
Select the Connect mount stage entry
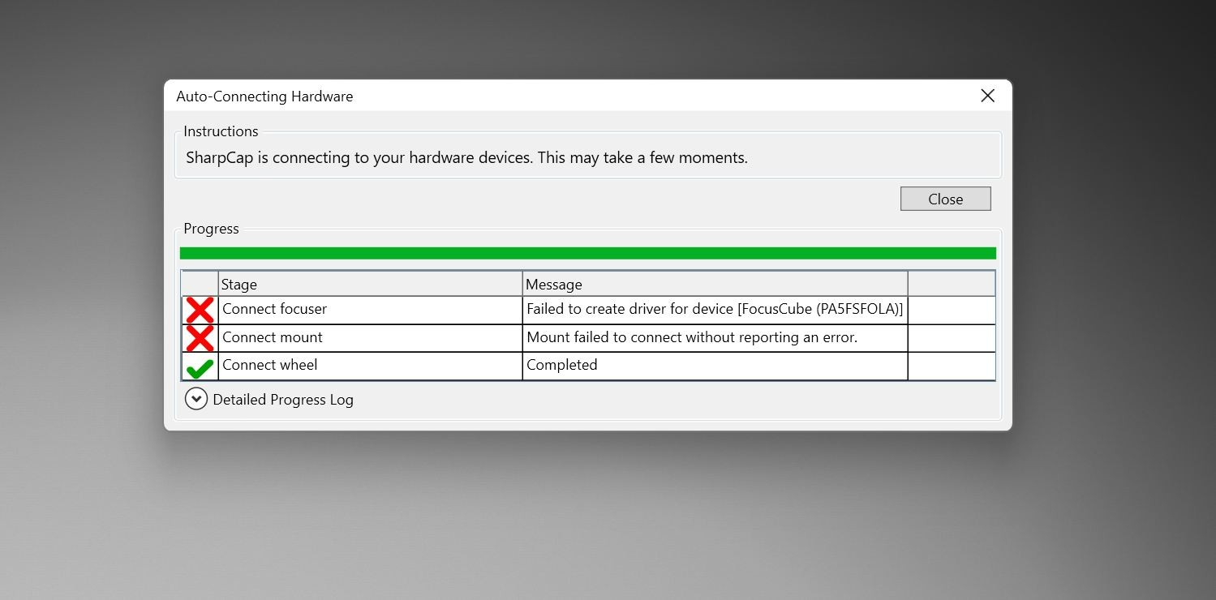[272, 337]
